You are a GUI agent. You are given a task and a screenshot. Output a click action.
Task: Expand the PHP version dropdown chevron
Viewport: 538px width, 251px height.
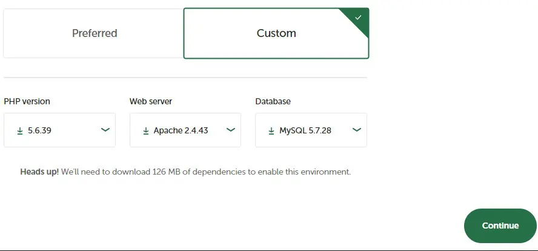pos(105,130)
